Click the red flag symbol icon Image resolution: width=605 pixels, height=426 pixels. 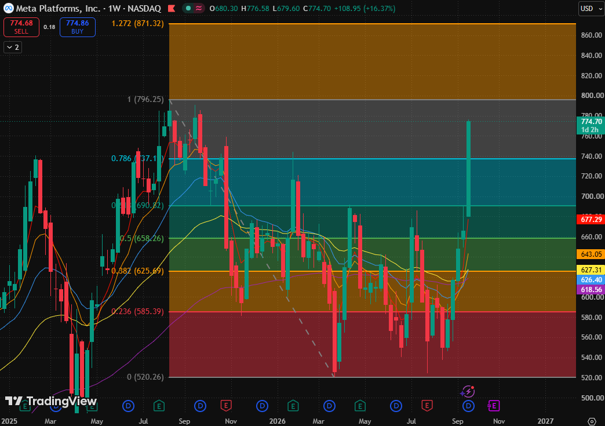[x=172, y=9]
